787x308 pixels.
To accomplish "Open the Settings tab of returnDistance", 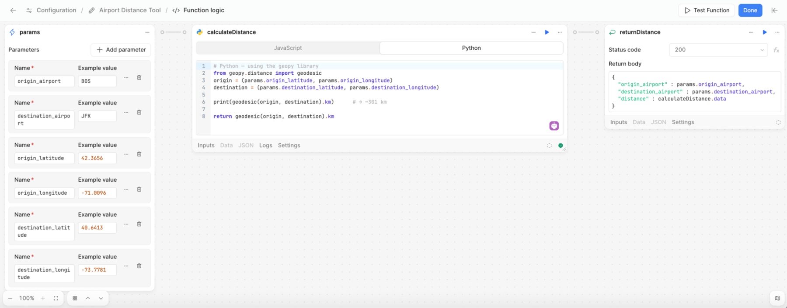I will (x=683, y=122).
